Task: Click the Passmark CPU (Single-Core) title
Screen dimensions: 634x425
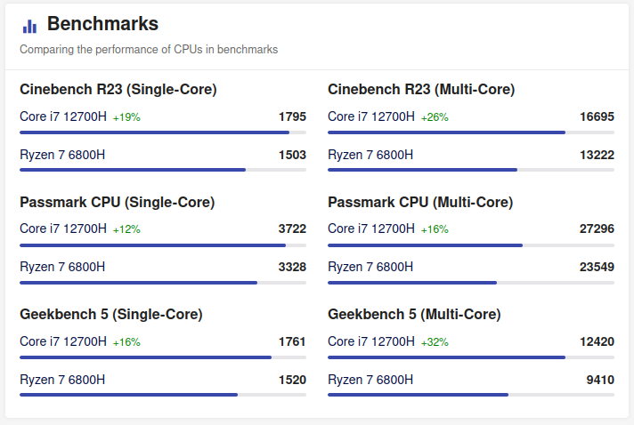Action: pos(117,202)
